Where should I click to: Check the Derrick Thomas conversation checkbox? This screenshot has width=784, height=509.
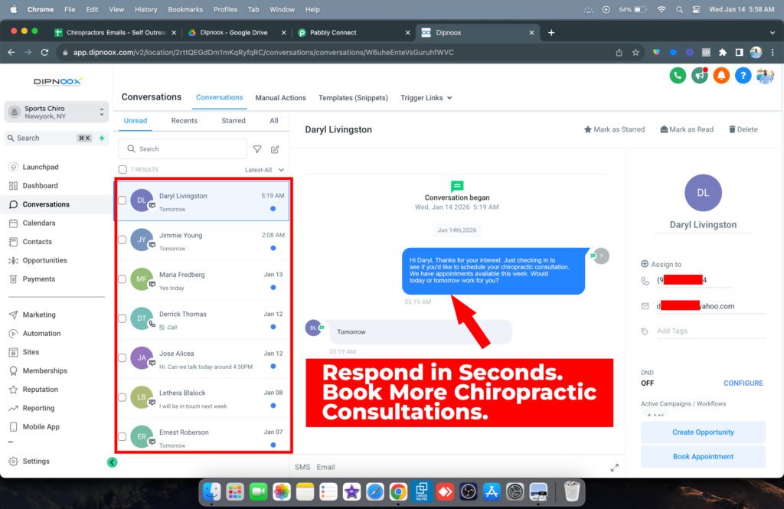click(122, 318)
